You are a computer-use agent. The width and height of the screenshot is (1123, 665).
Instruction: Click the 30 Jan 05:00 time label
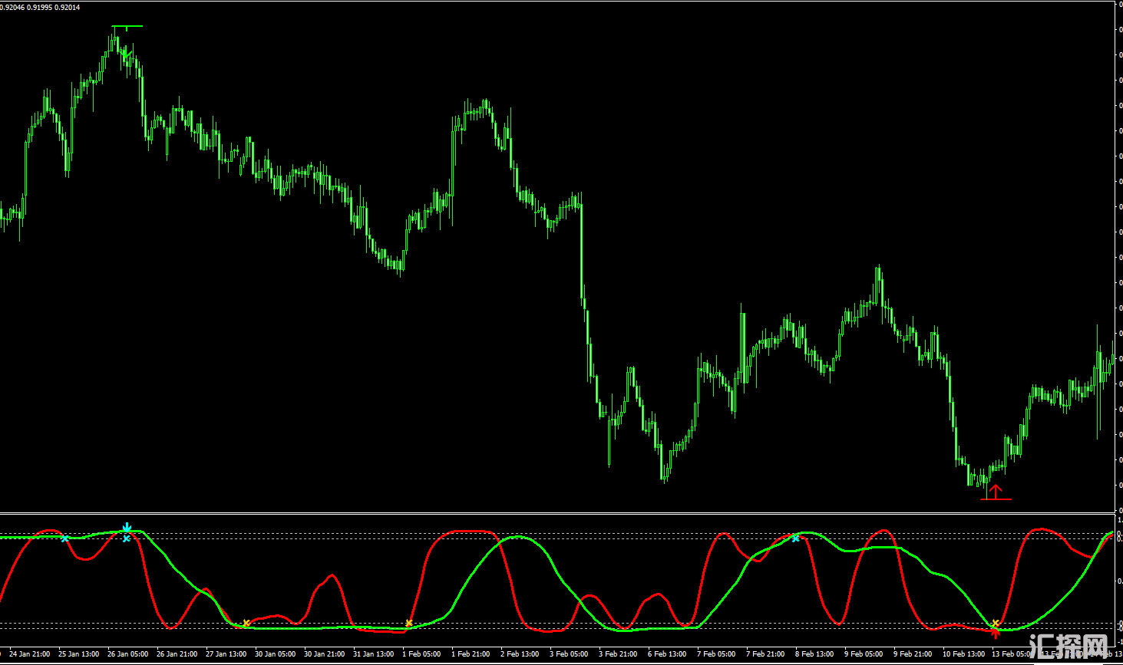275,654
